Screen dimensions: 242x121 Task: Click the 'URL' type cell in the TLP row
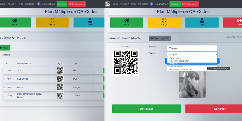[75, 70]
